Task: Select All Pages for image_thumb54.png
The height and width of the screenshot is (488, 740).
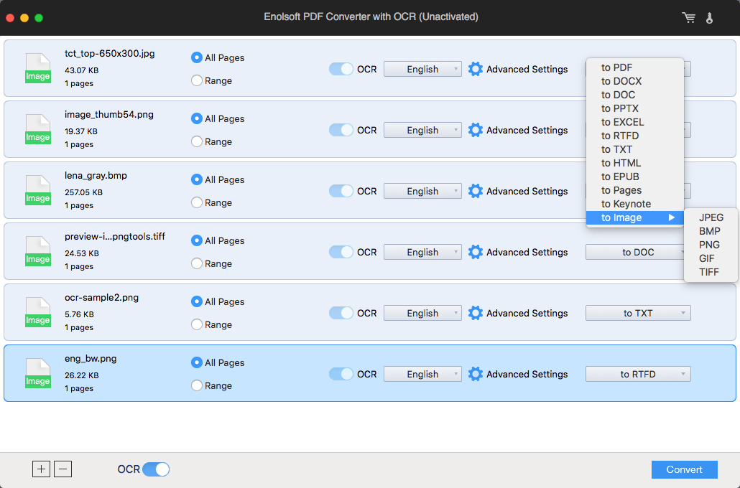Action: pyautogui.click(x=197, y=119)
